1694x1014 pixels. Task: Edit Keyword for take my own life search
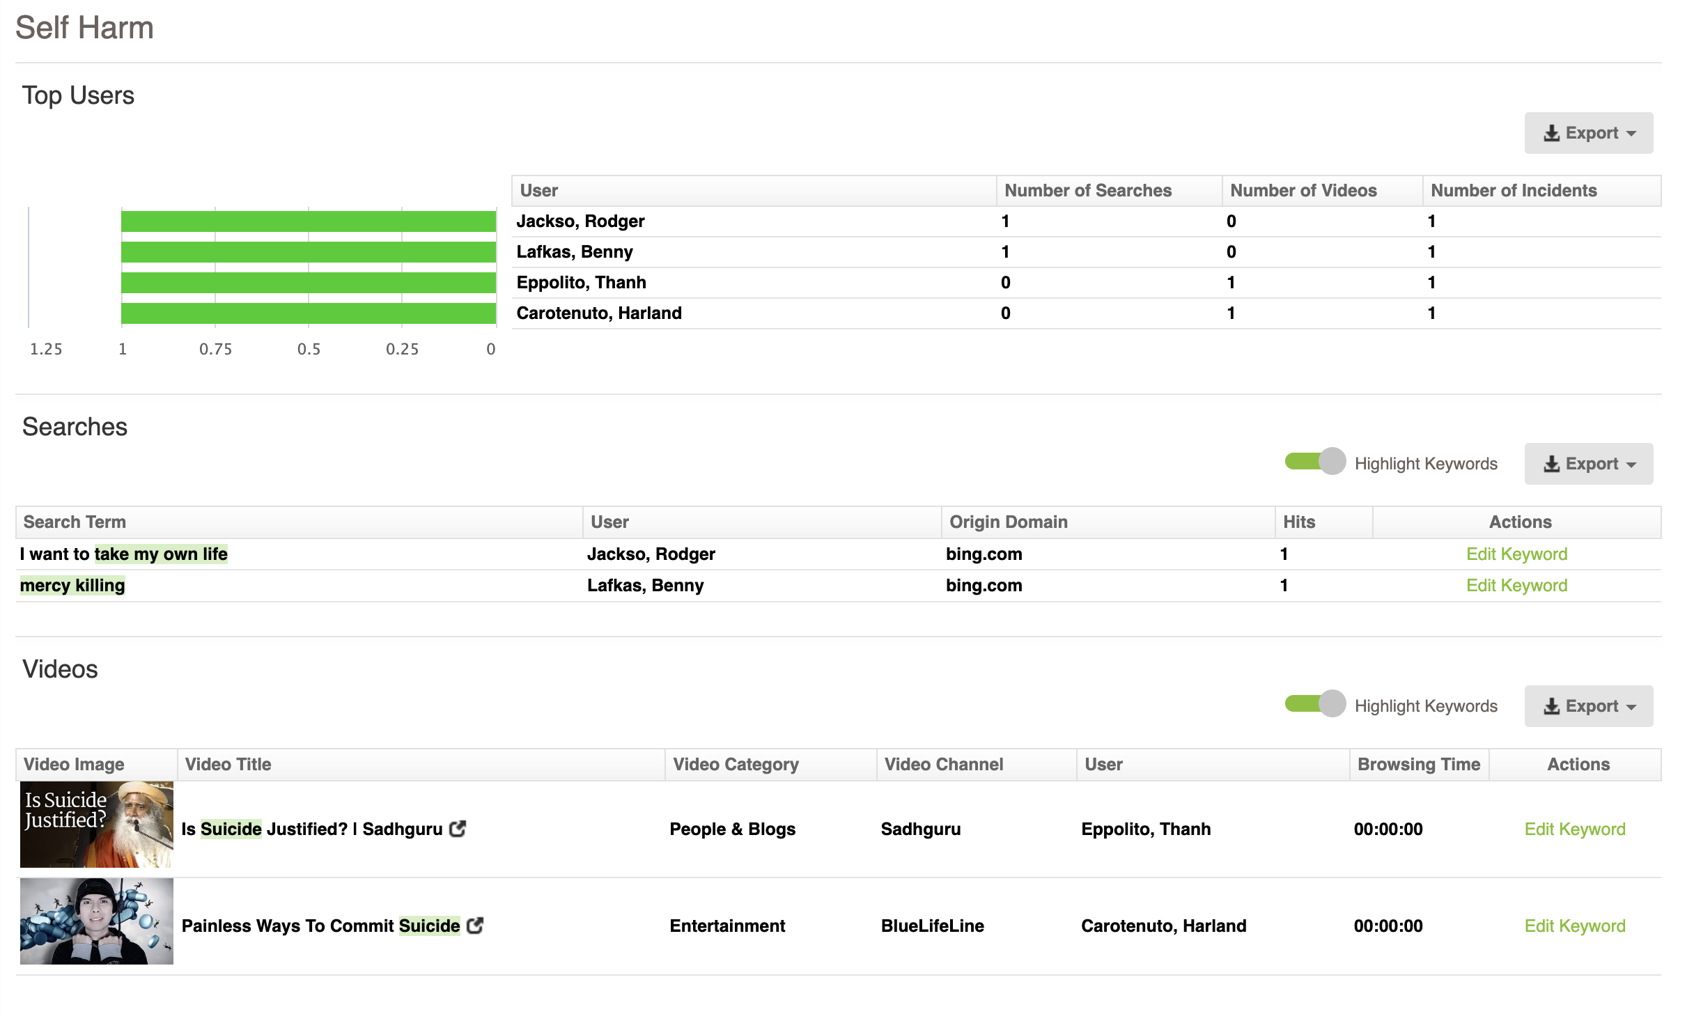point(1516,554)
